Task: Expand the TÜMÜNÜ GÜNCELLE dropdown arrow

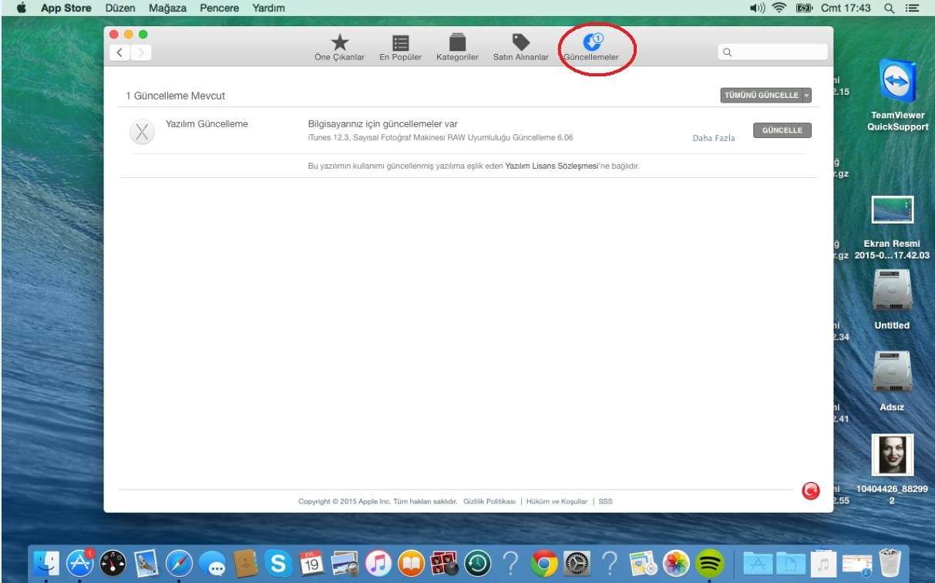Action: coord(806,95)
